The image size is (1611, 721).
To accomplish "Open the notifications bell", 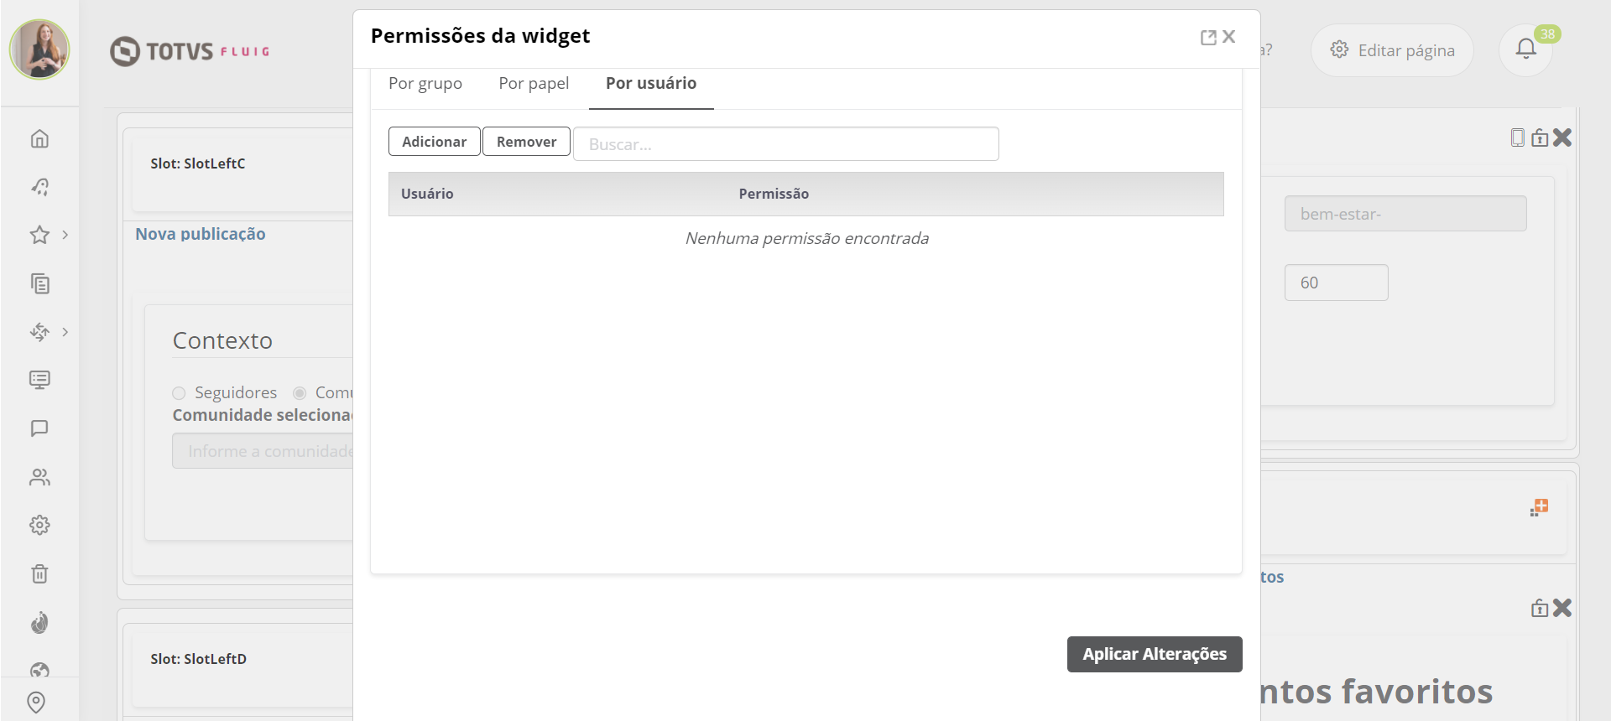I will pyautogui.click(x=1525, y=49).
